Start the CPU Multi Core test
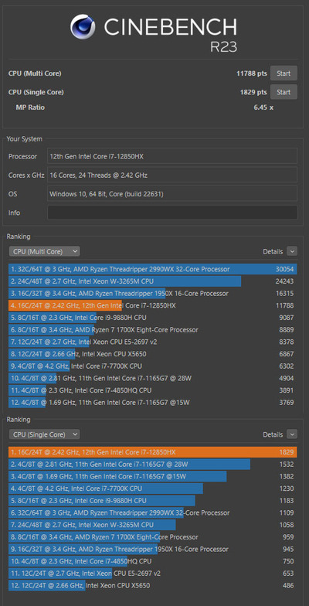The image size is (309, 606). tap(284, 73)
